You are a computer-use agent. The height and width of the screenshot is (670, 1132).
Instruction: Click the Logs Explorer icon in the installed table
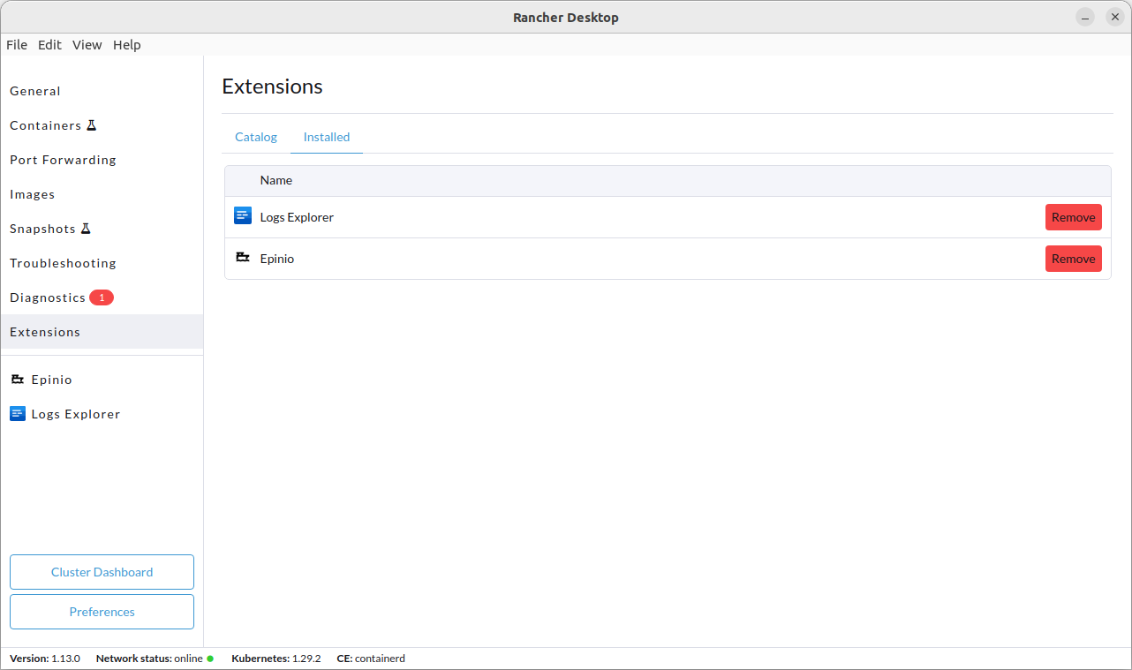pyautogui.click(x=243, y=215)
